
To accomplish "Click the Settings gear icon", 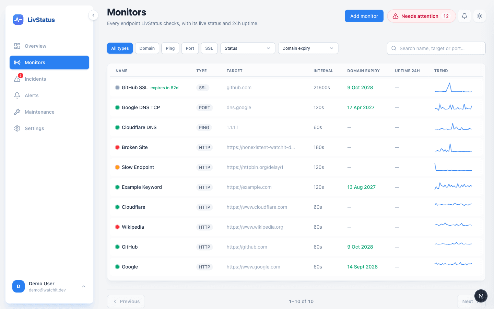I will pyautogui.click(x=17, y=128).
